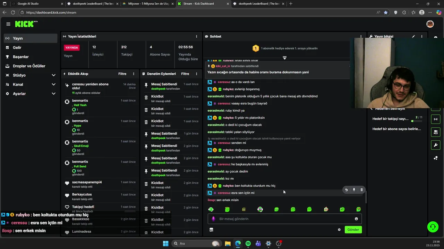
Task: Send the message with Gönder button
Action: click(x=353, y=230)
